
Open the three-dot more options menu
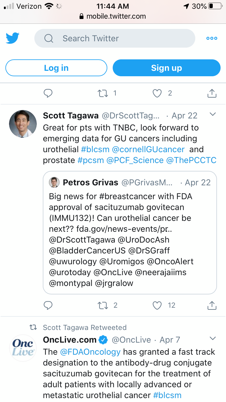[212, 38]
